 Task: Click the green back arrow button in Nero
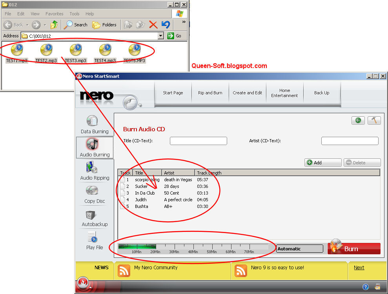[358, 121]
